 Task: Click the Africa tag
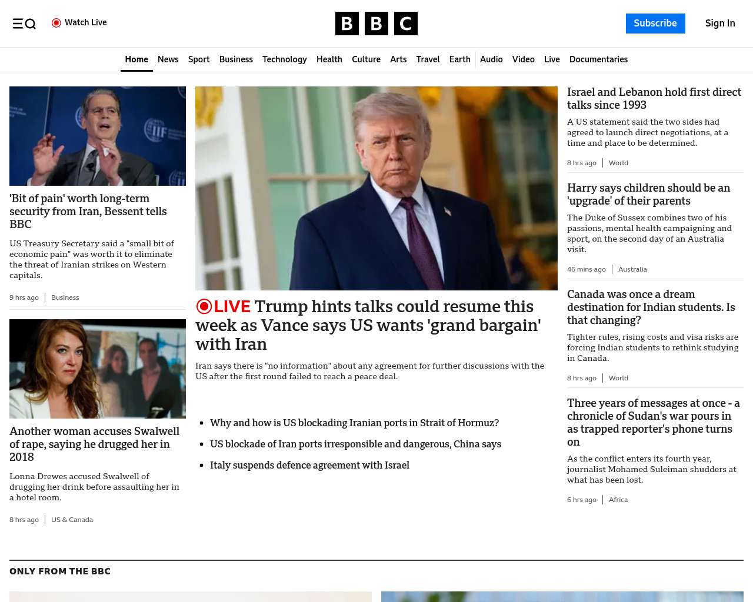[x=618, y=500]
